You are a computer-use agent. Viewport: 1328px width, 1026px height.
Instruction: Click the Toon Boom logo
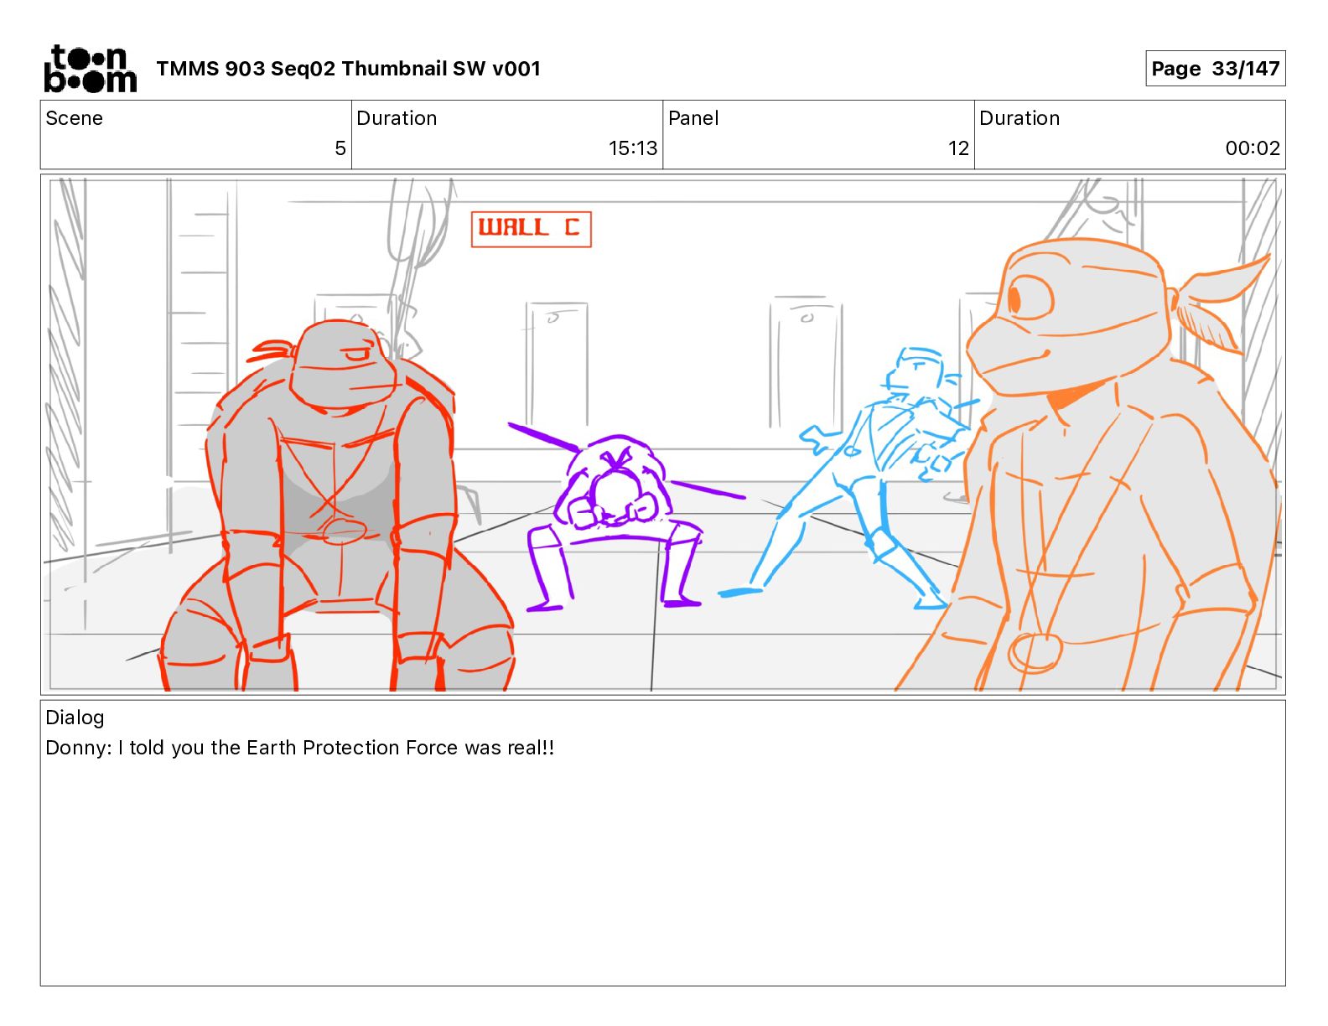pyautogui.click(x=90, y=69)
